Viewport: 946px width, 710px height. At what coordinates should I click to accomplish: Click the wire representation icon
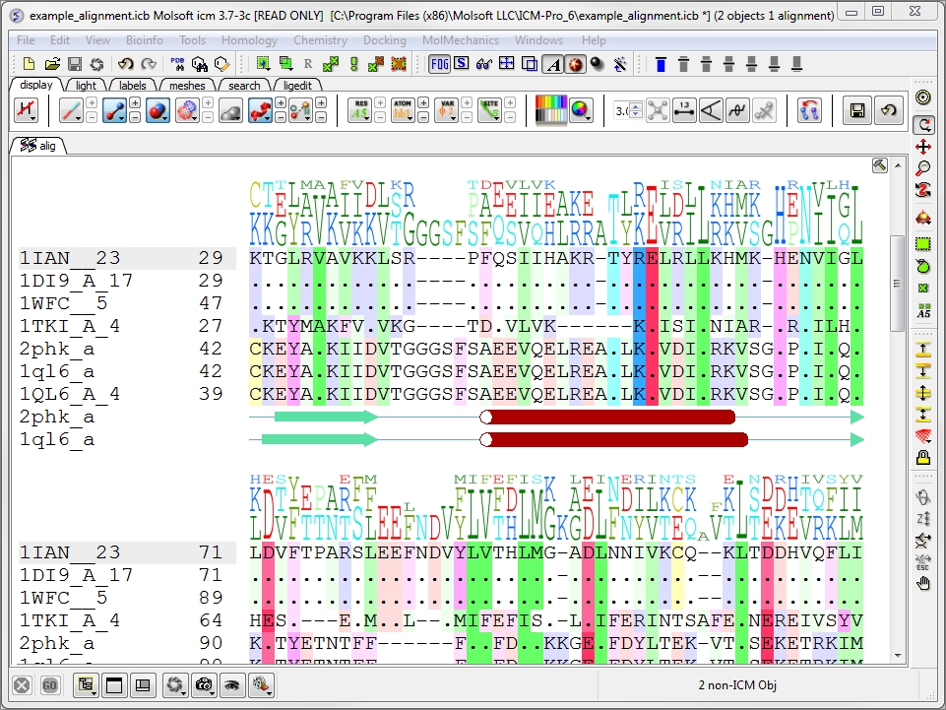[x=71, y=110]
